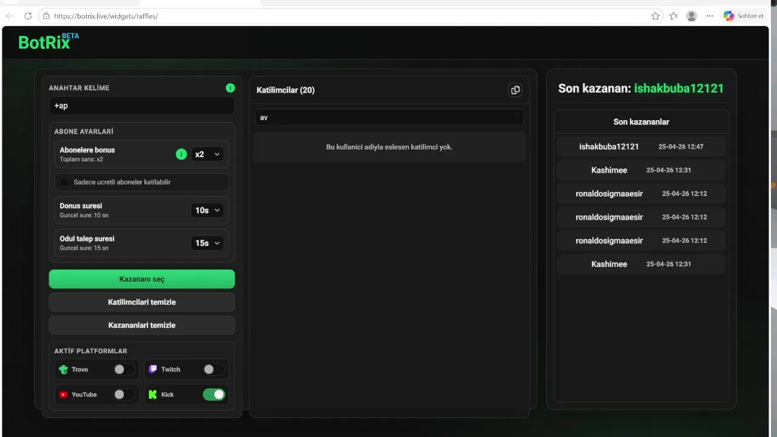Click the Kazananı seç button
This screenshot has height=437, width=777.
[142, 279]
